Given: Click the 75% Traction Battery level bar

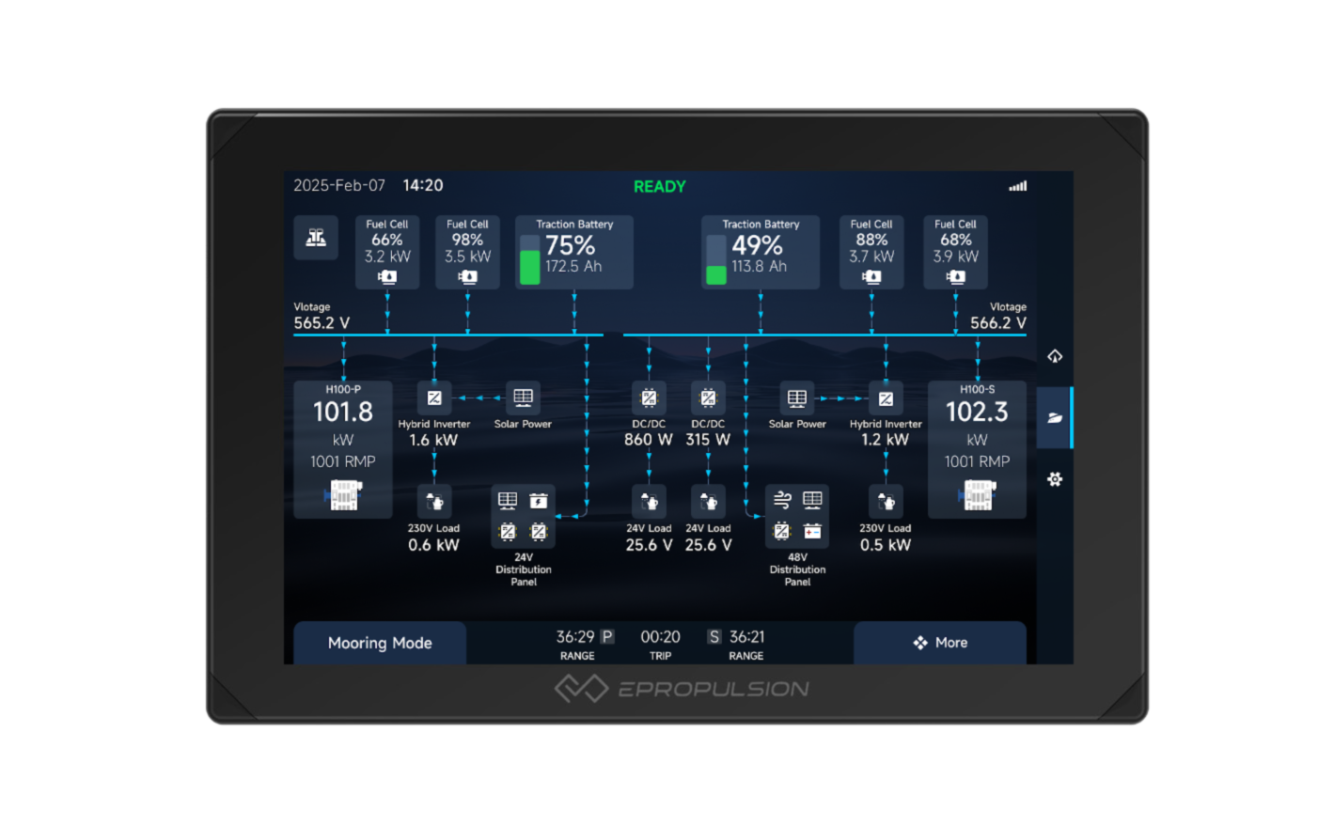Looking at the screenshot, I should pos(530,259).
